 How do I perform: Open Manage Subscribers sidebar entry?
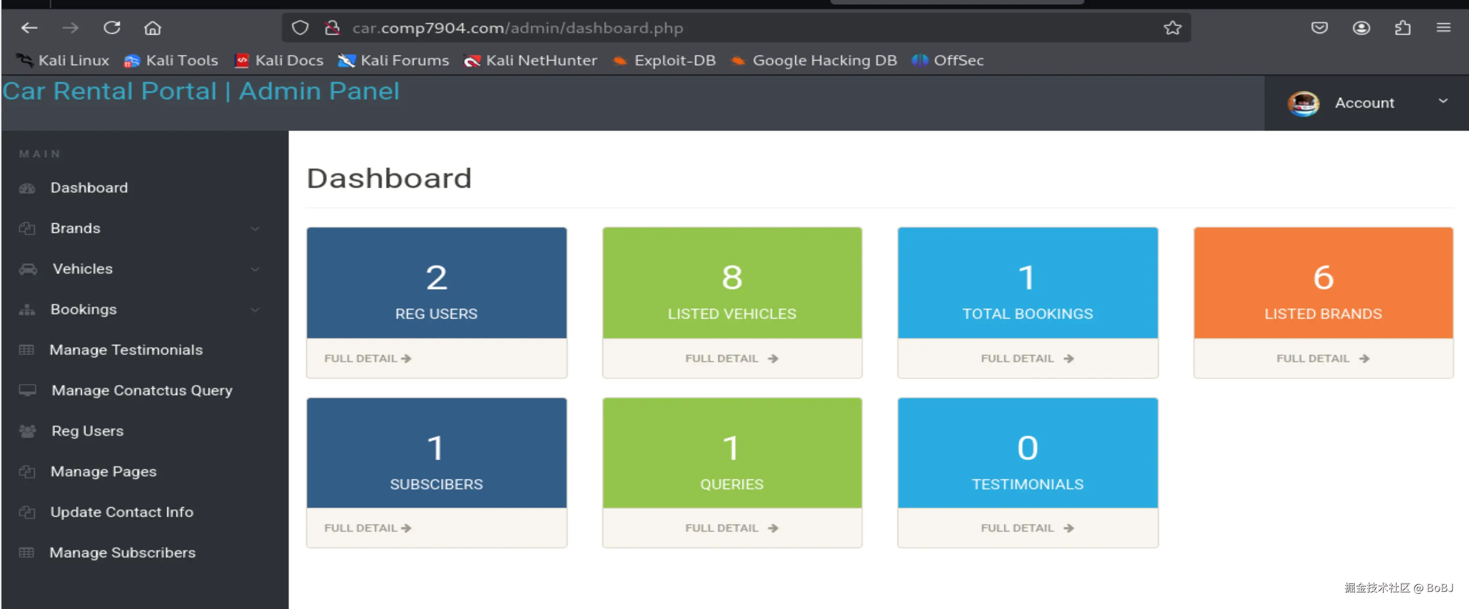[122, 552]
